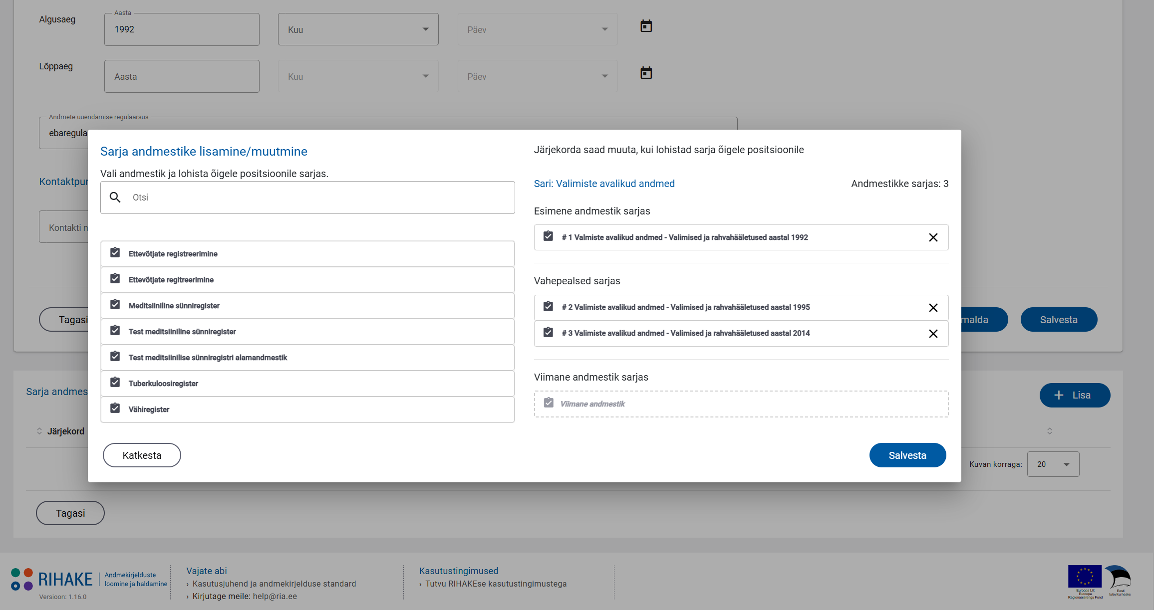1154x610 pixels.
Task: Click Katkesta to cancel the dialog
Action: tap(142, 455)
